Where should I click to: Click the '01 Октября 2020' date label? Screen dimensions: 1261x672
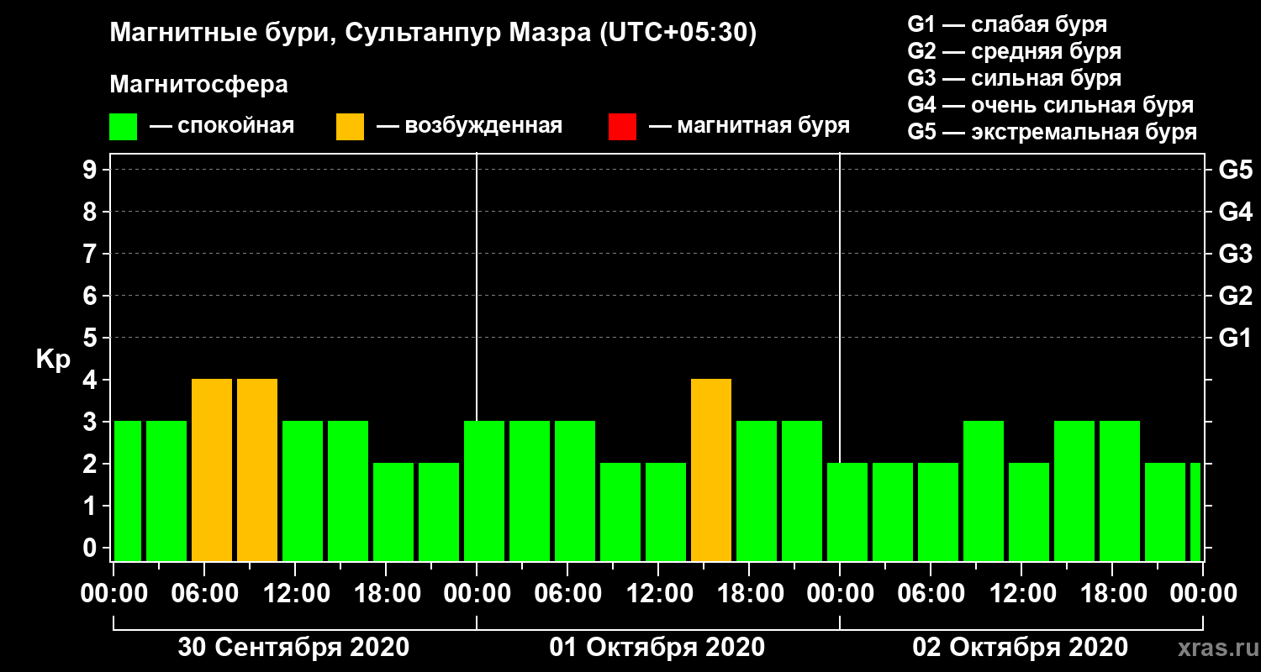(x=657, y=648)
